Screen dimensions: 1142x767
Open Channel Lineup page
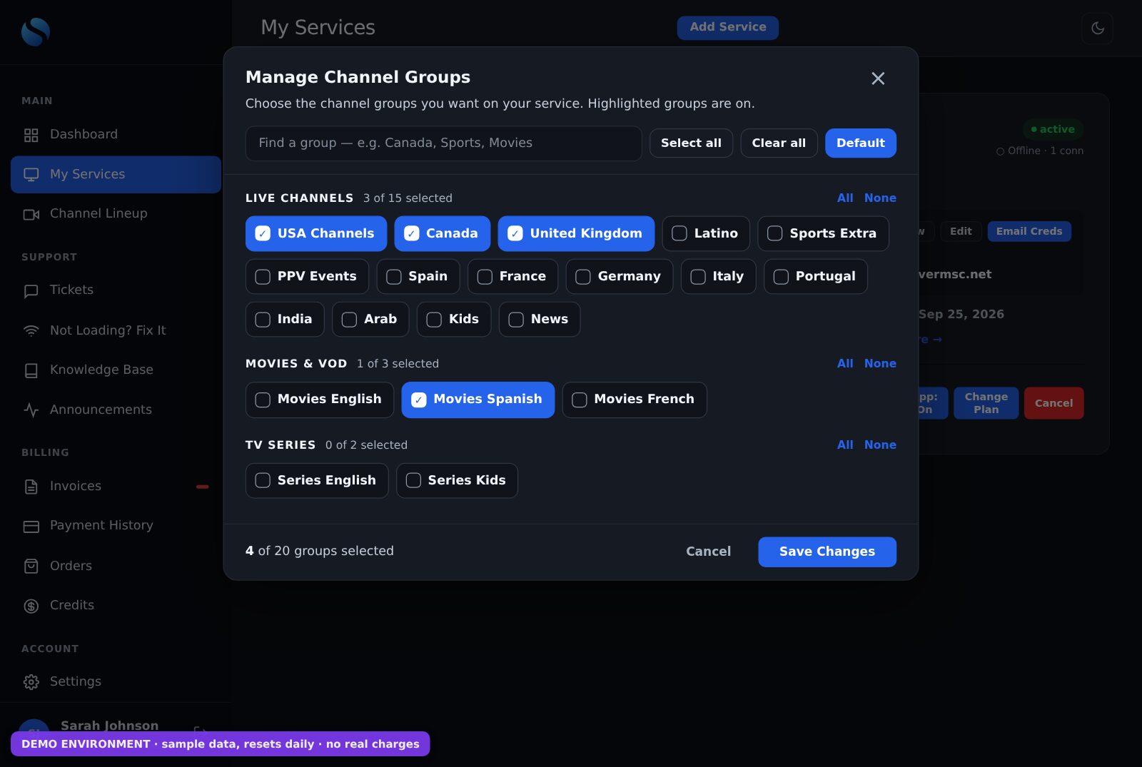point(116,214)
